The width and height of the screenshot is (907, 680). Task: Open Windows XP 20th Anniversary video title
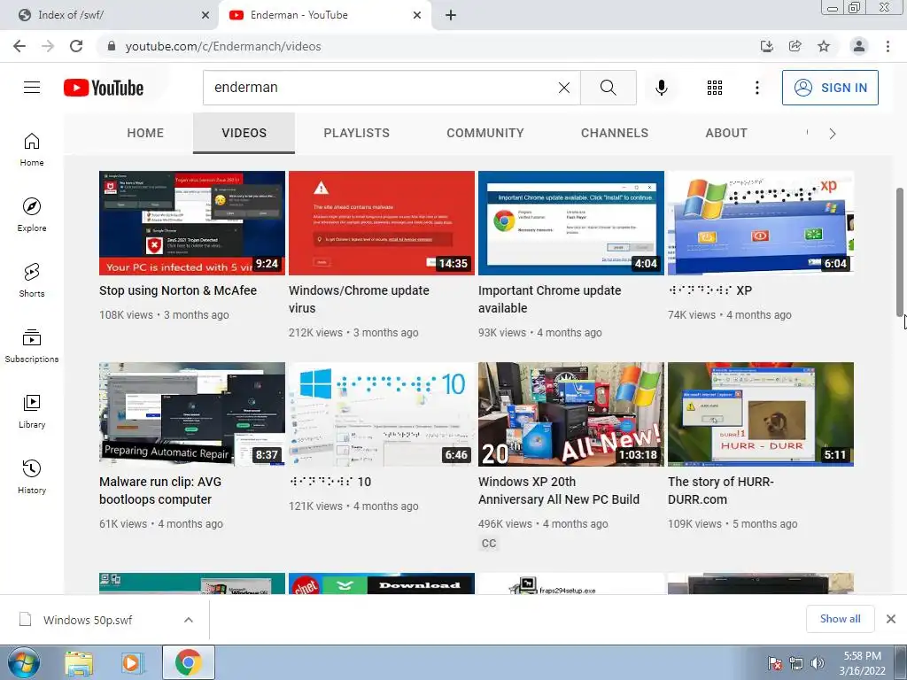point(559,491)
